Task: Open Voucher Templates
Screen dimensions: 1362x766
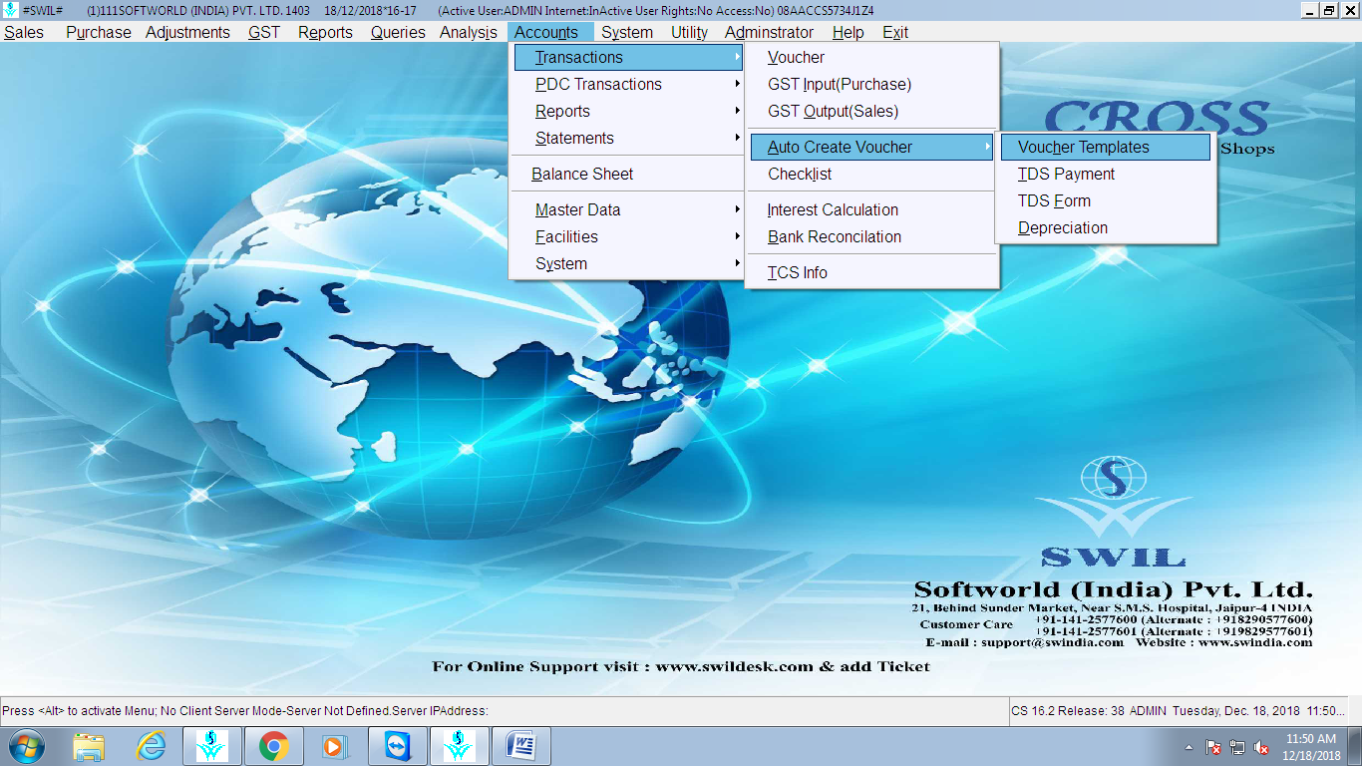Action: (1106, 148)
